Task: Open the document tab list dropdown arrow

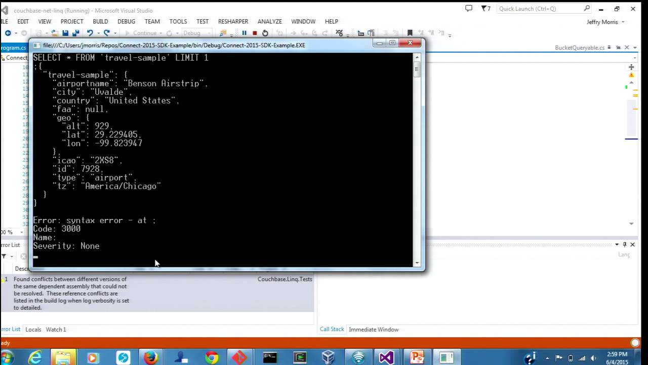Action: (636, 48)
